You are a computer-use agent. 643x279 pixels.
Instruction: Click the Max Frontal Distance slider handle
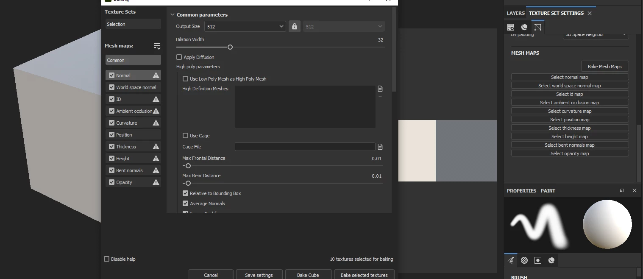click(188, 166)
